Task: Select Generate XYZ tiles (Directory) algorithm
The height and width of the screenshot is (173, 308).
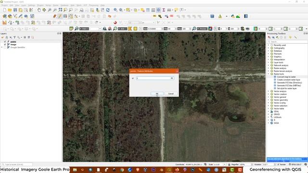Action: pyautogui.click(x=289, y=83)
